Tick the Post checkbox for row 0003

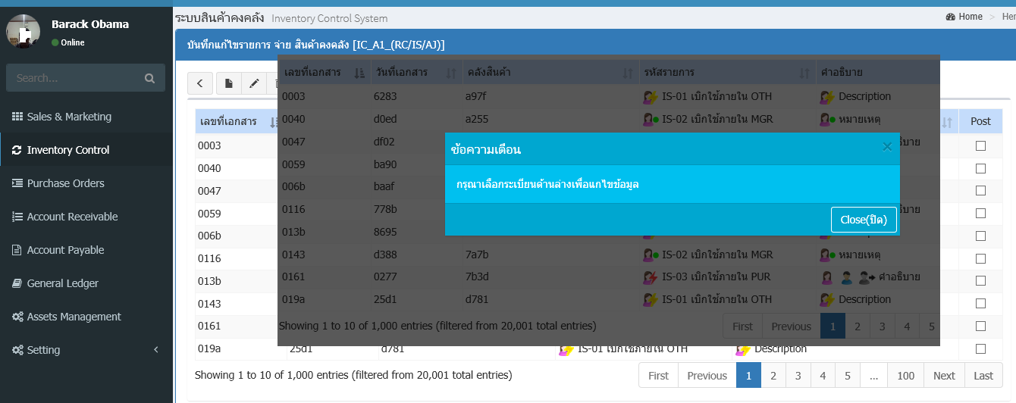pyautogui.click(x=980, y=145)
